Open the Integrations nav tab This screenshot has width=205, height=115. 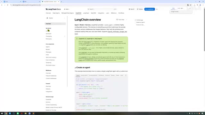coord(101,13)
